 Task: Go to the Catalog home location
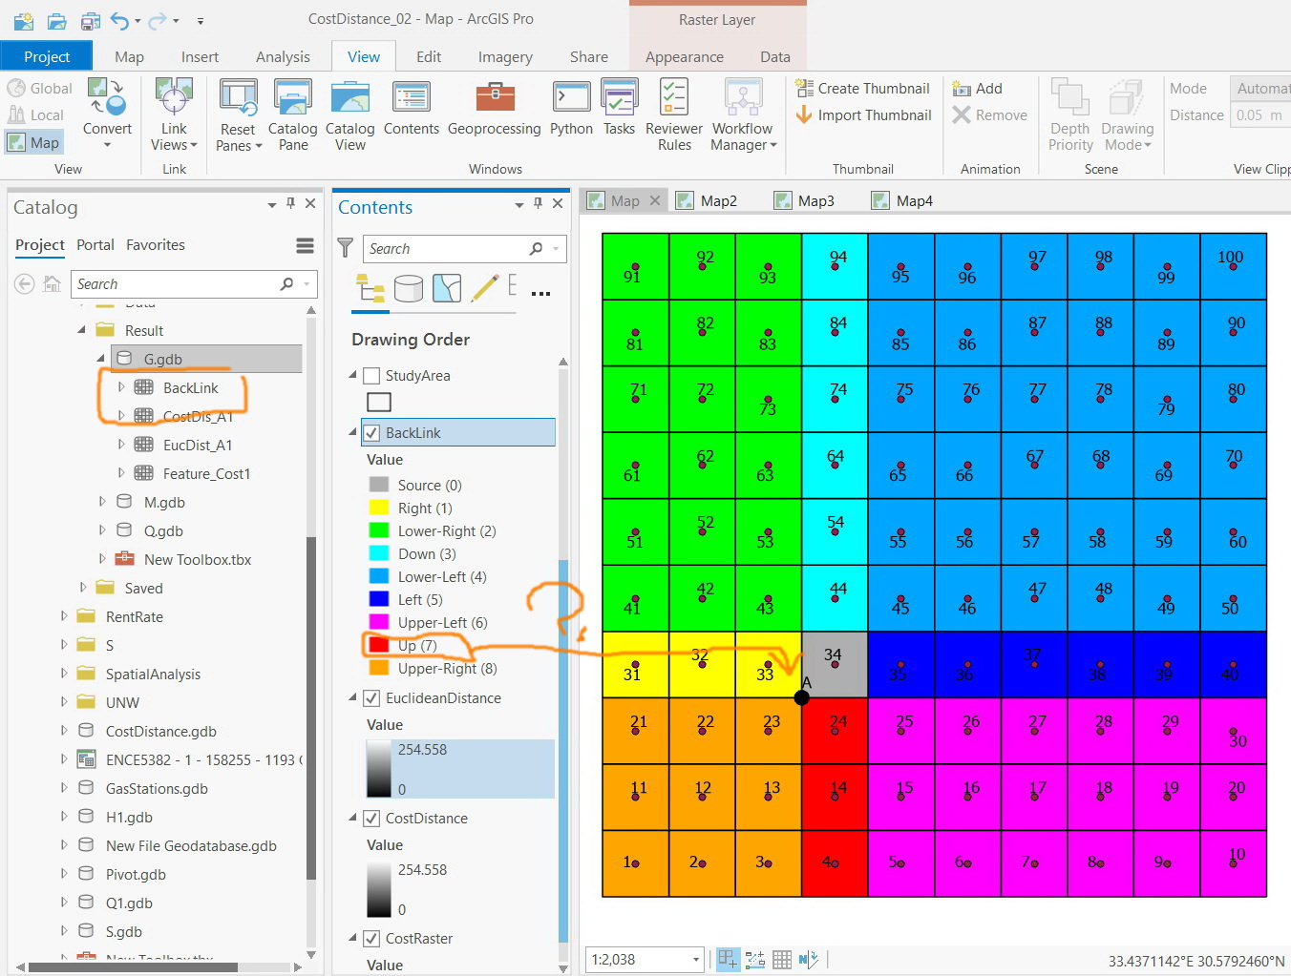[x=53, y=283]
